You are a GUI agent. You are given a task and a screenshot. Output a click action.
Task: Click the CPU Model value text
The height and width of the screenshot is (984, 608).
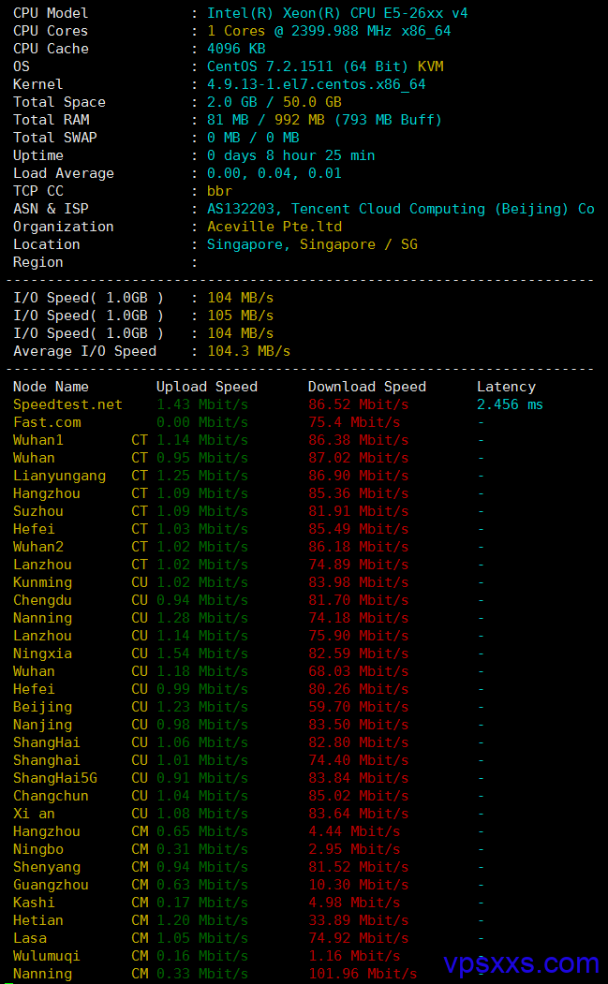coord(337,13)
